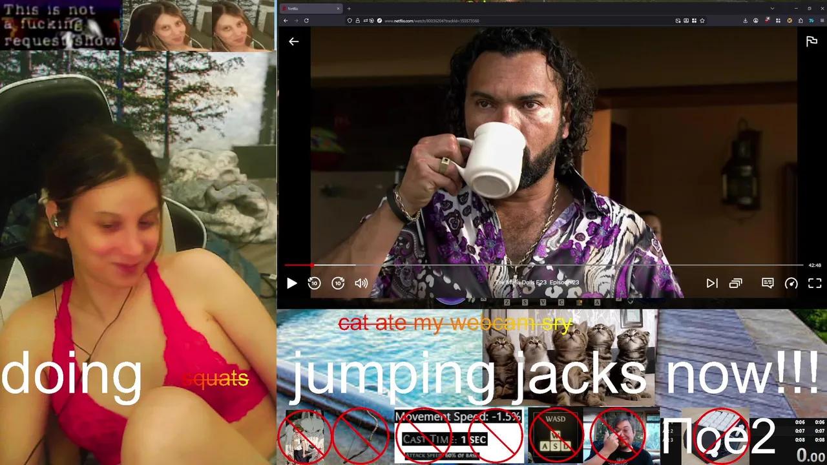The height and width of the screenshot is (465, 827).
Task: Toggle tracking protection shield in address bar
Action: 350,20
